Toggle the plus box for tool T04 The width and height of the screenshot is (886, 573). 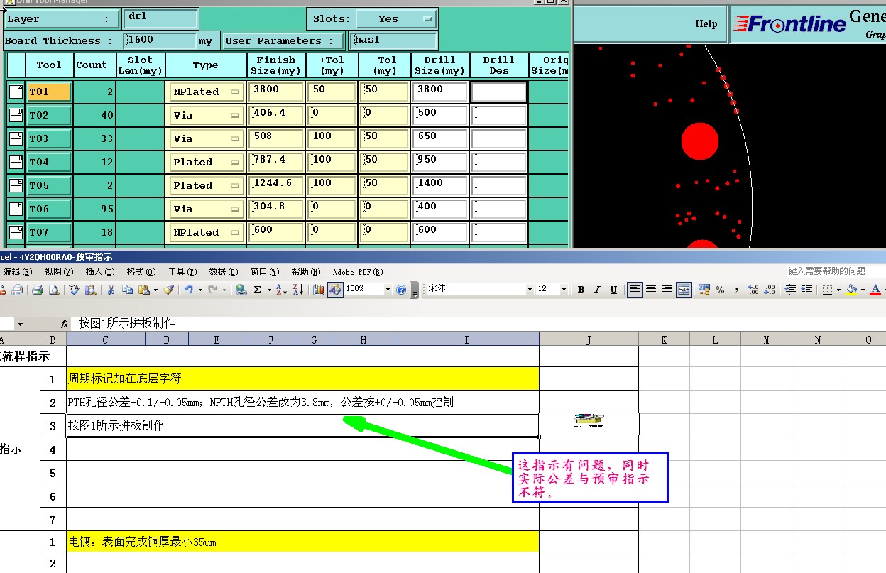16,162
